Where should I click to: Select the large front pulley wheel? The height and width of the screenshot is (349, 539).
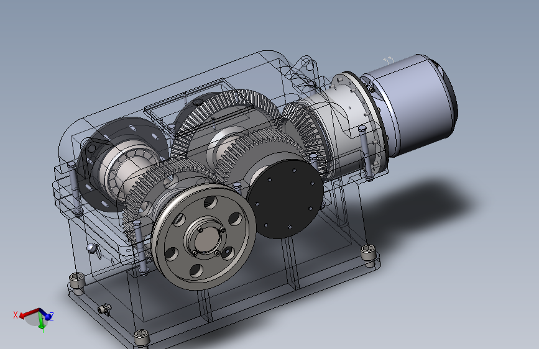point(204,237)
